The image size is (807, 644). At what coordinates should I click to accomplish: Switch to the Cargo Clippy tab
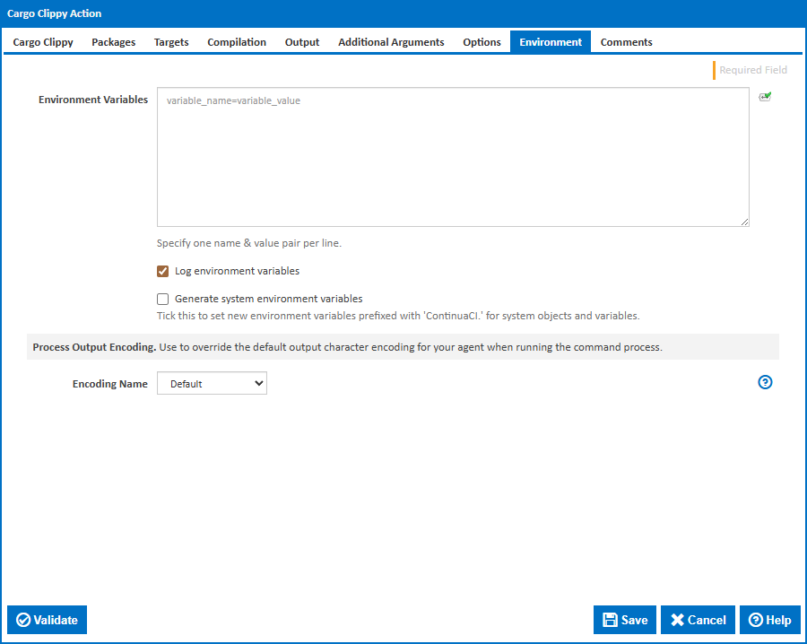click(43, 42)
